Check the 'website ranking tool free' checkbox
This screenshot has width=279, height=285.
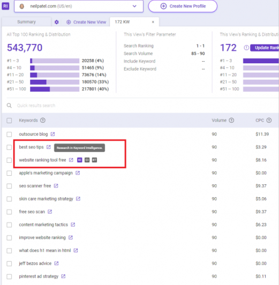click(9, 160)
